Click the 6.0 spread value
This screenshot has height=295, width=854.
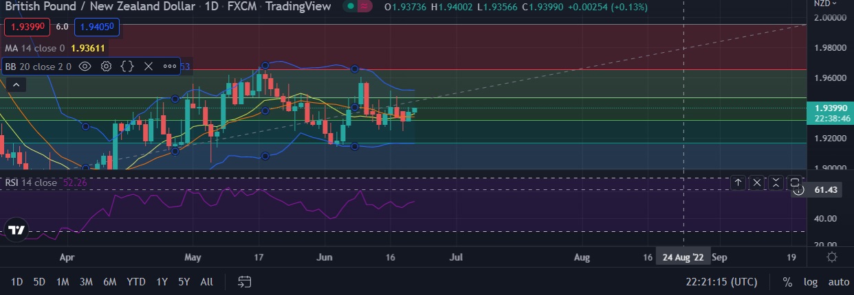tap(62, 28)
